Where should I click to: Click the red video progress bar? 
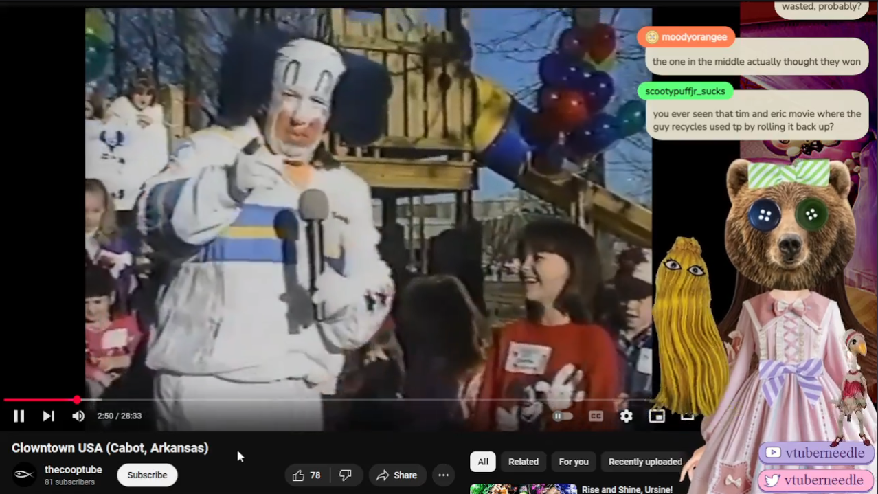tap(40, 400)
